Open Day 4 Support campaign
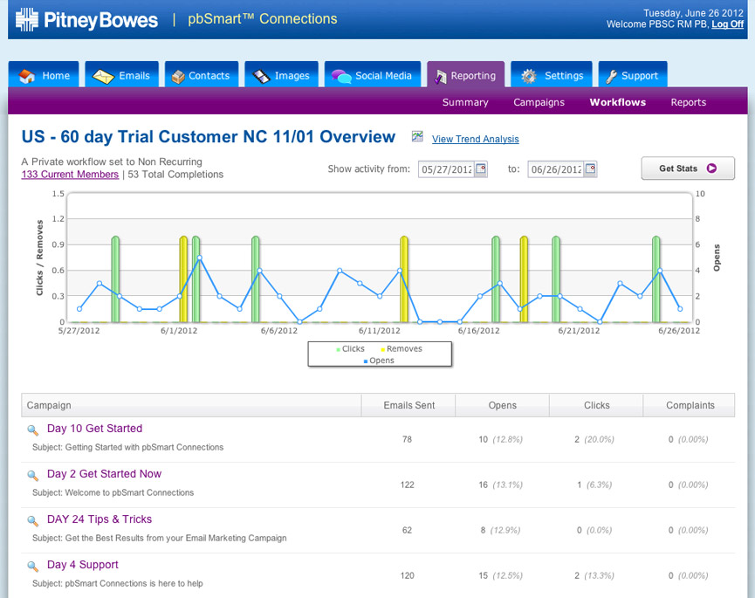 coord(82,565)
